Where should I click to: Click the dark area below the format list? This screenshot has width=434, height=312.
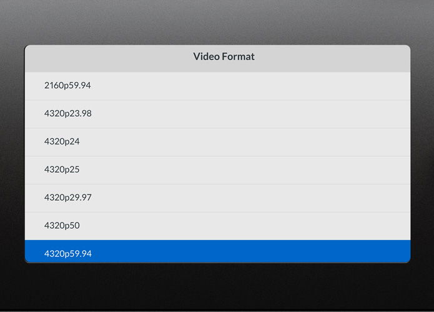tap(217, 288)
